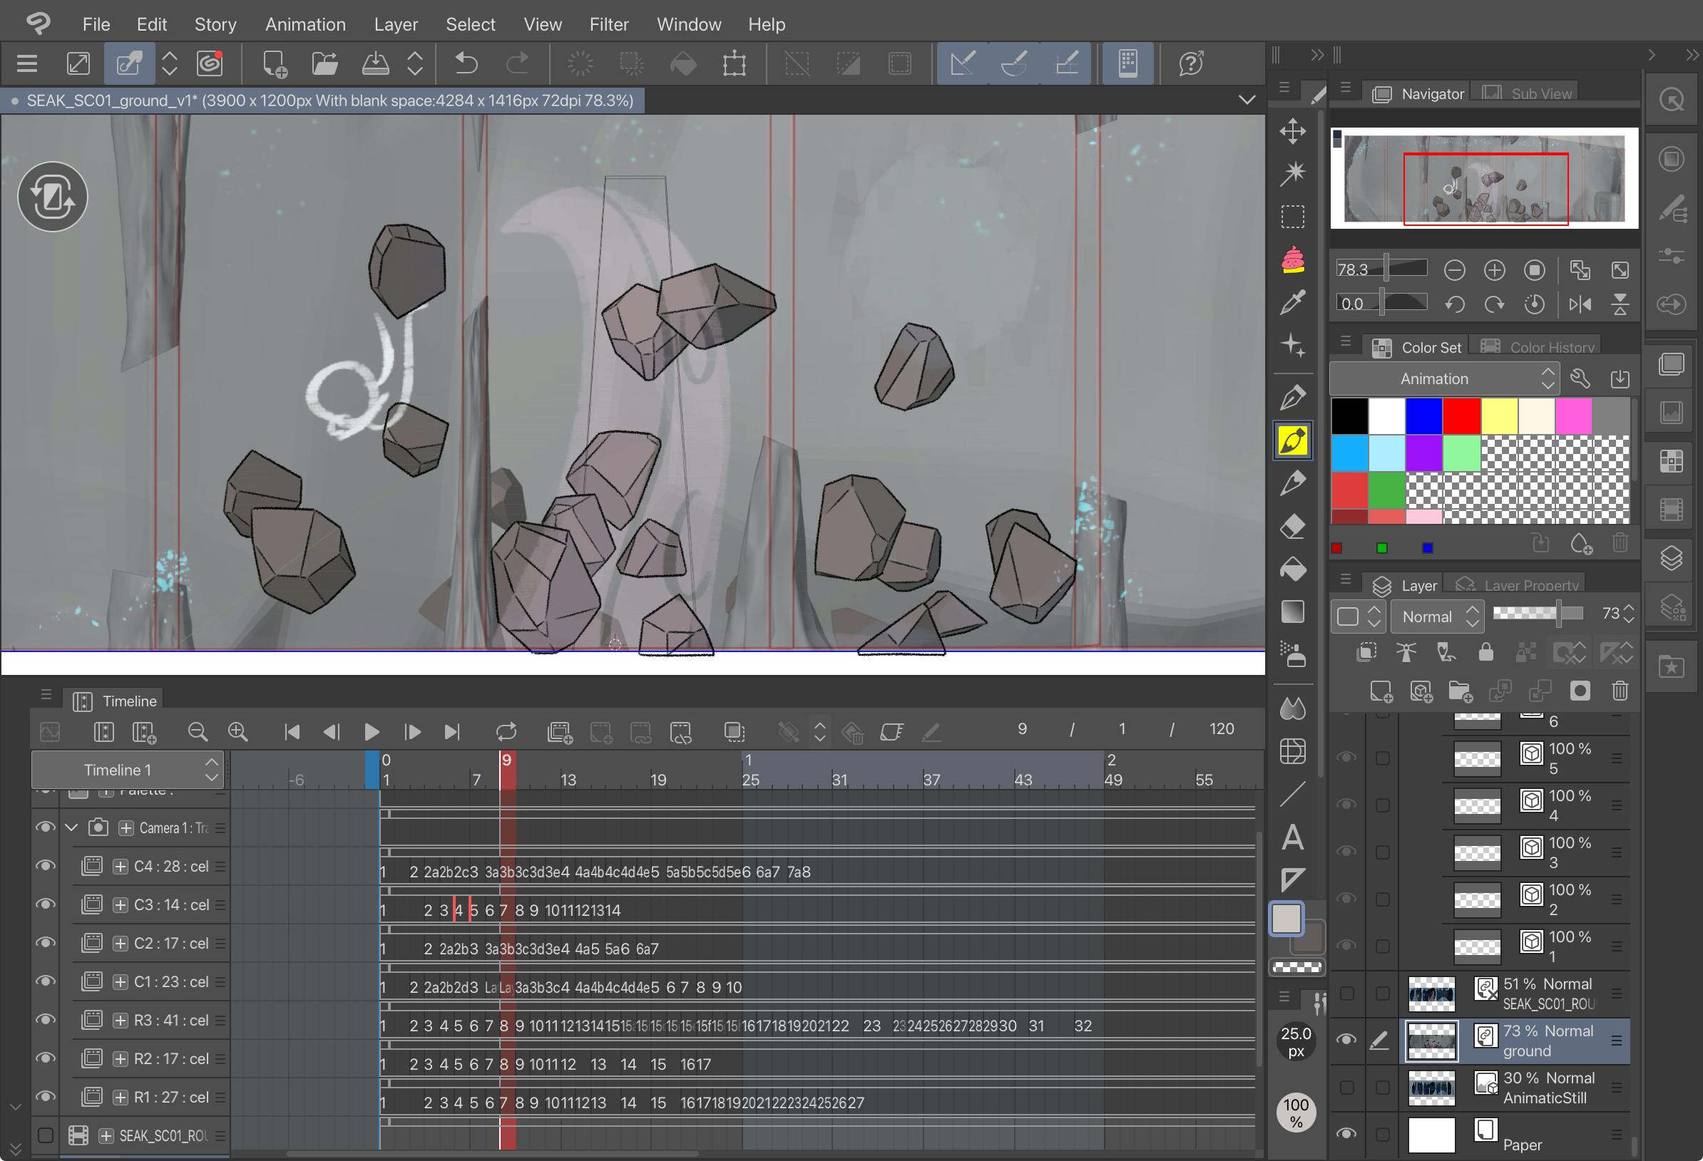Open the Normal blending mode dropdown
Viewport: 1703px width, 1161px height.
[x=1438, y=616]
